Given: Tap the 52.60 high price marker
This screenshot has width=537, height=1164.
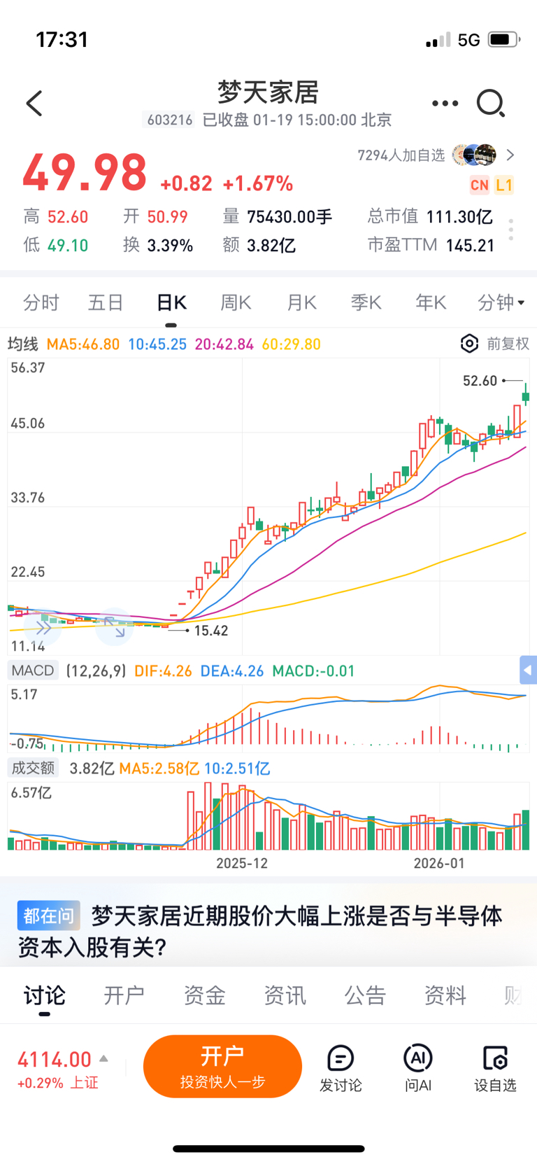Looking at the screenshot, I should (480, 381).
